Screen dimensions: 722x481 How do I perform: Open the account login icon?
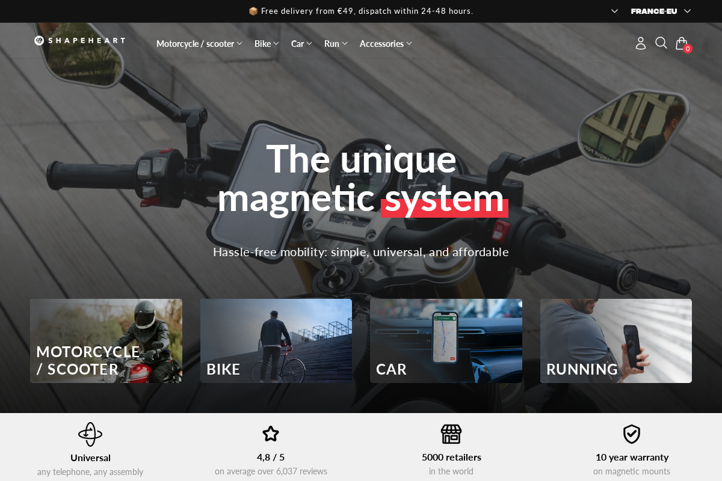[x=640, y=43]
